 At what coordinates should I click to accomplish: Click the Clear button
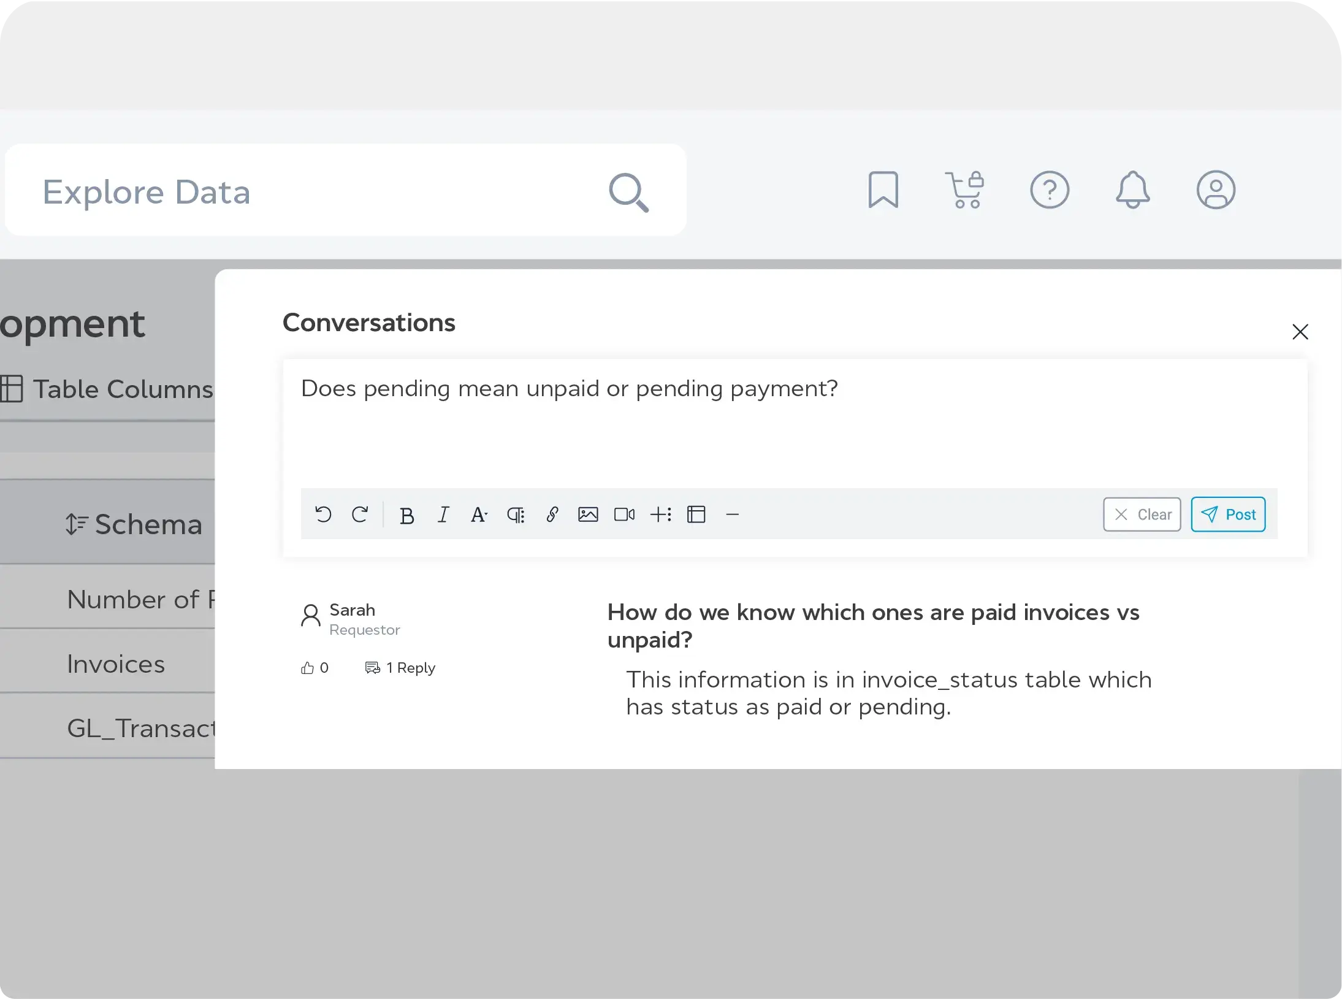tap(1142, 514)
